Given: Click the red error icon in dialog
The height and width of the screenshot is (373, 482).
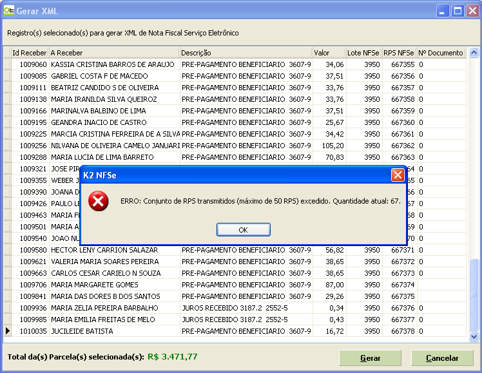Looking at the screenshot, I should point(99,201).
